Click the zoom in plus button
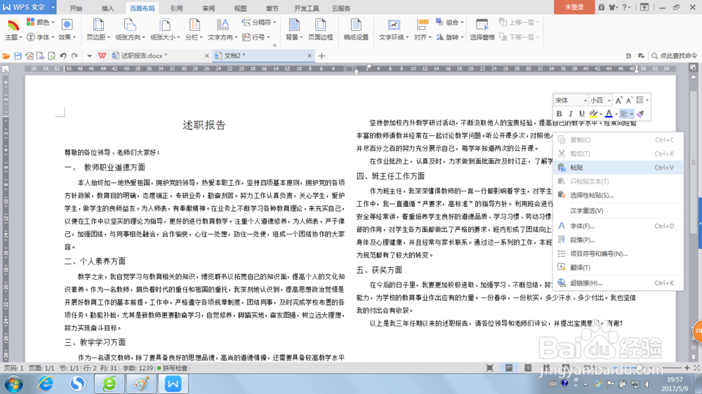Viewport: 702px width, 394px height. click(687, 367)
